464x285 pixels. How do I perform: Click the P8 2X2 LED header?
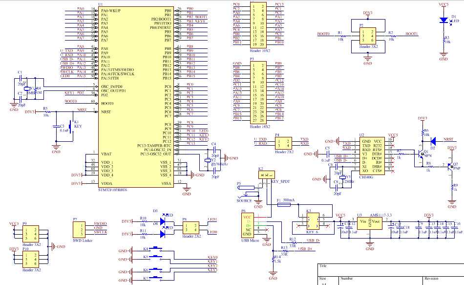[190, 228]
